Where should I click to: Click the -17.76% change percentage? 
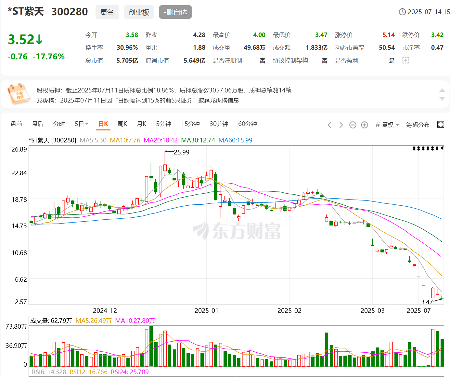[x=49, y=57]
